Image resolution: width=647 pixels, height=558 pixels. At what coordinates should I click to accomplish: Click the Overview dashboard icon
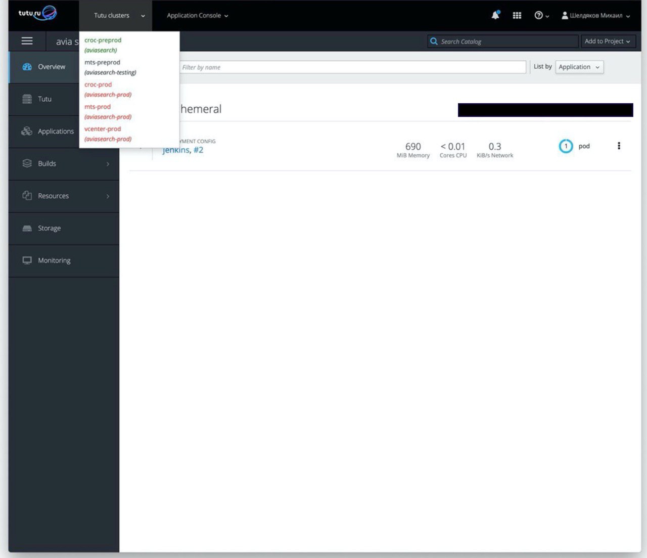[x=27, y=67]
